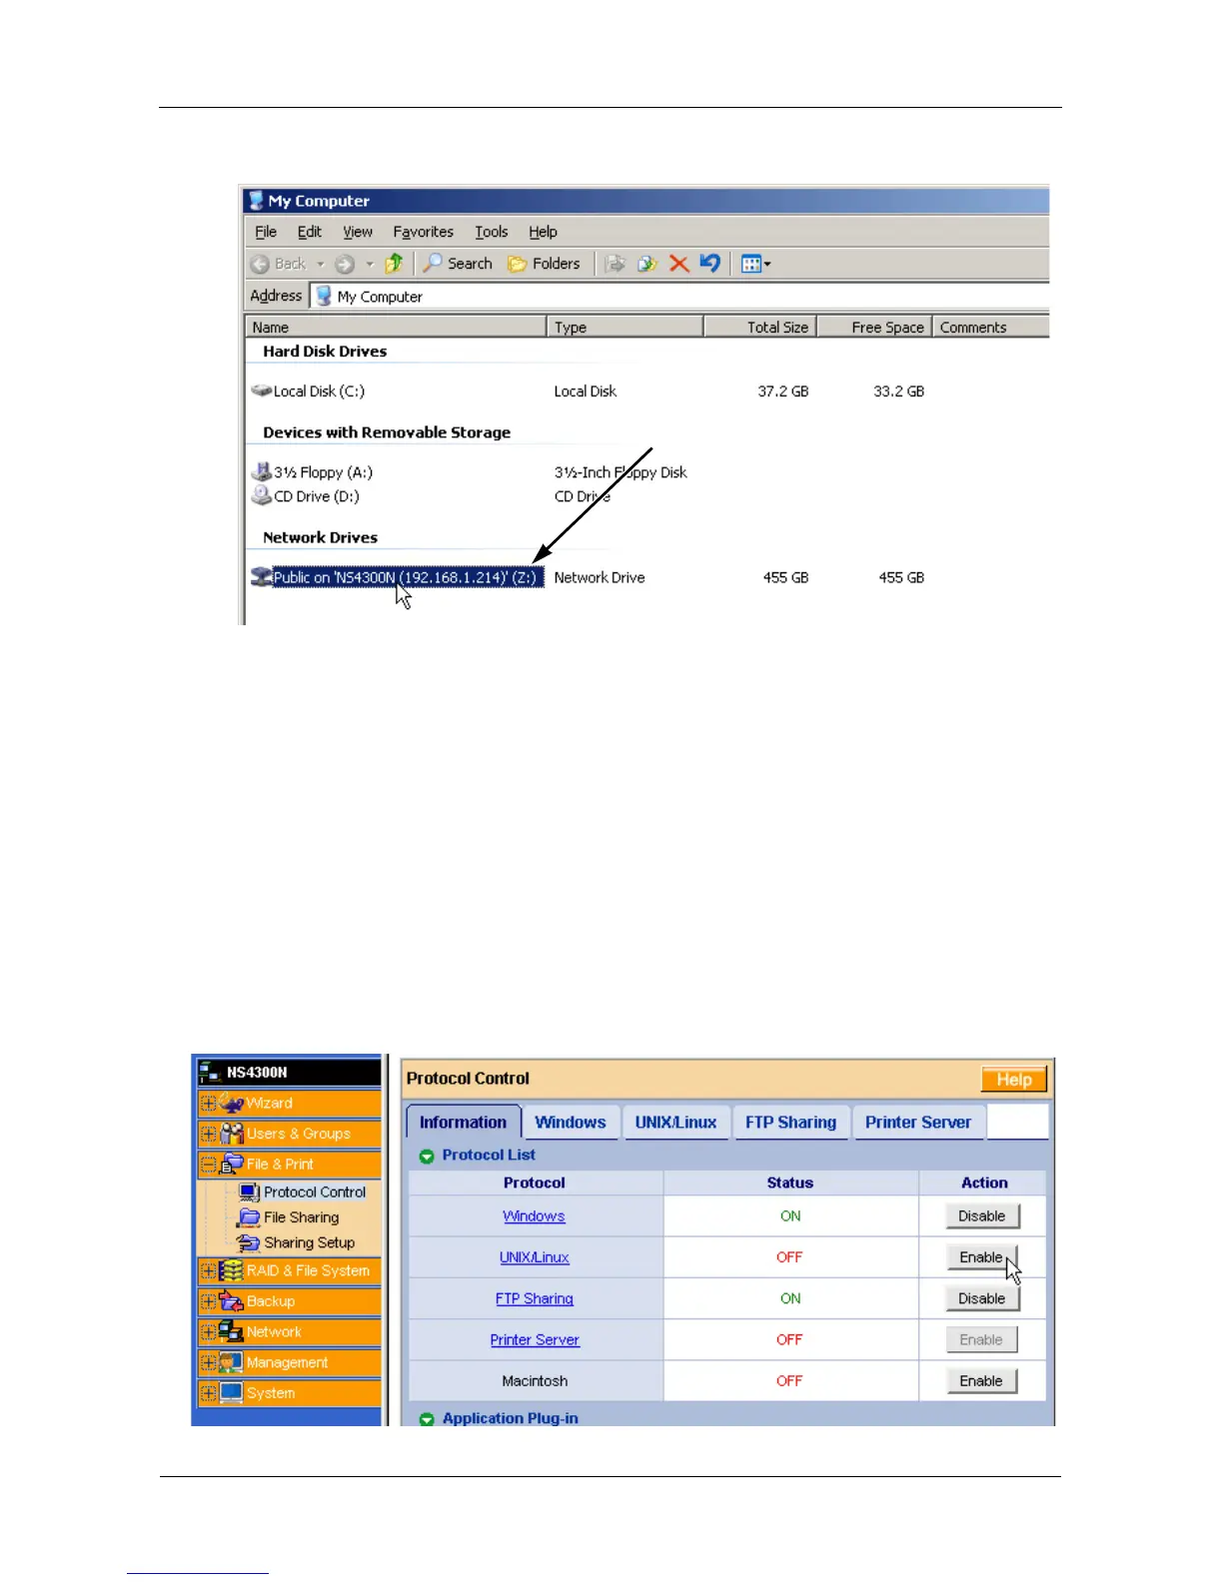Select Local Disk (C:) drive icon

tap(262, 391)
